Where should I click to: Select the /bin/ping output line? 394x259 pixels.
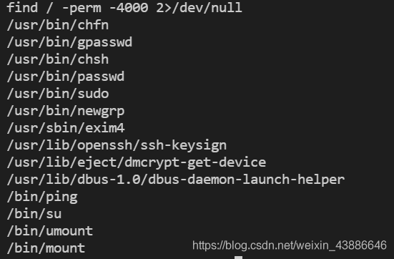click(x=42, y=197)
